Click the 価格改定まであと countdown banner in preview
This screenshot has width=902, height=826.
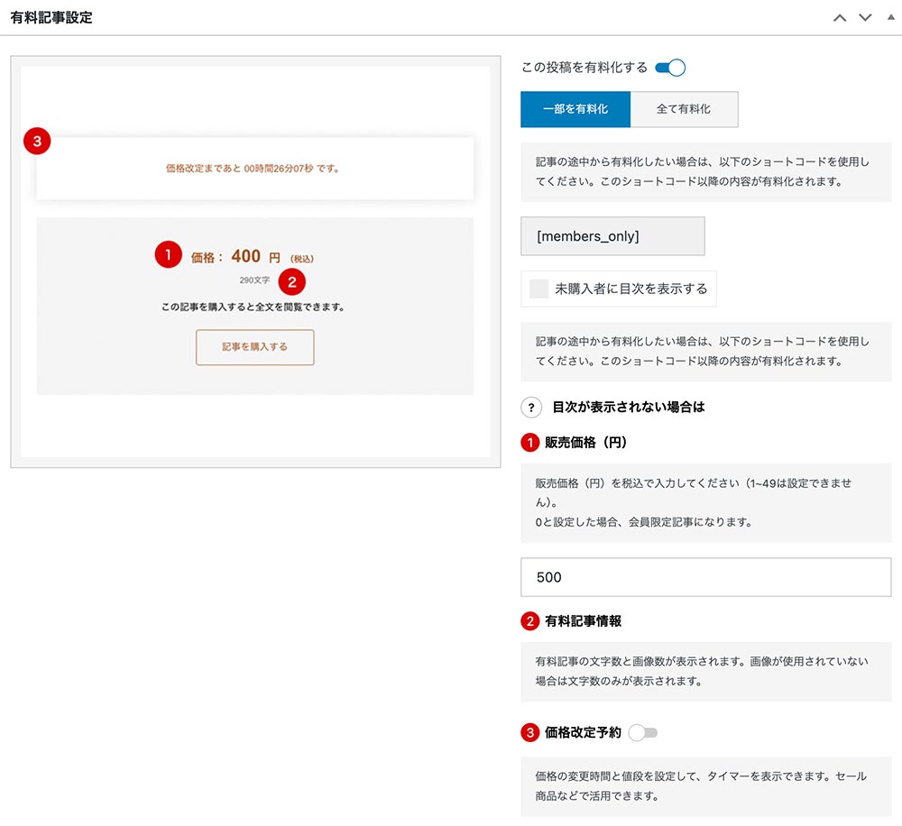[x=254, y=169]
